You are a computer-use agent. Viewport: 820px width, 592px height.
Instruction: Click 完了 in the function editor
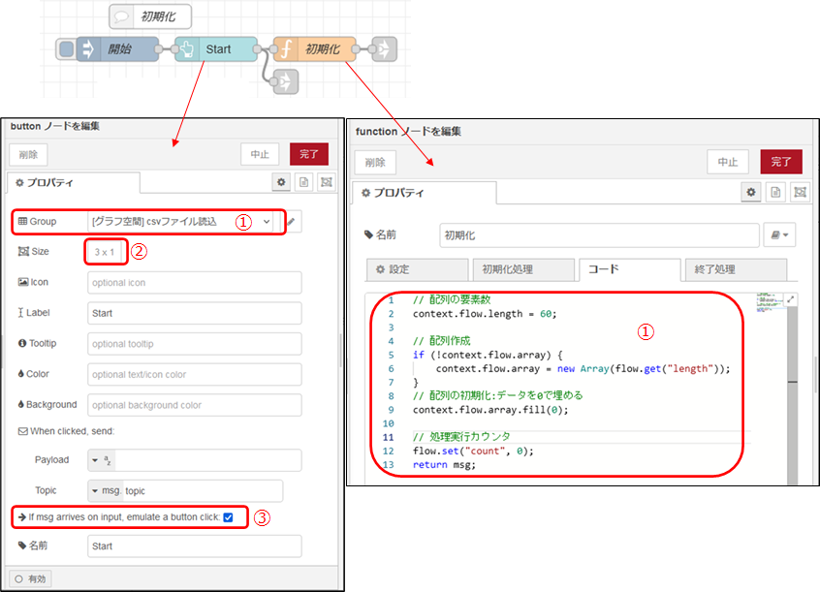click(x=780, y=162)
